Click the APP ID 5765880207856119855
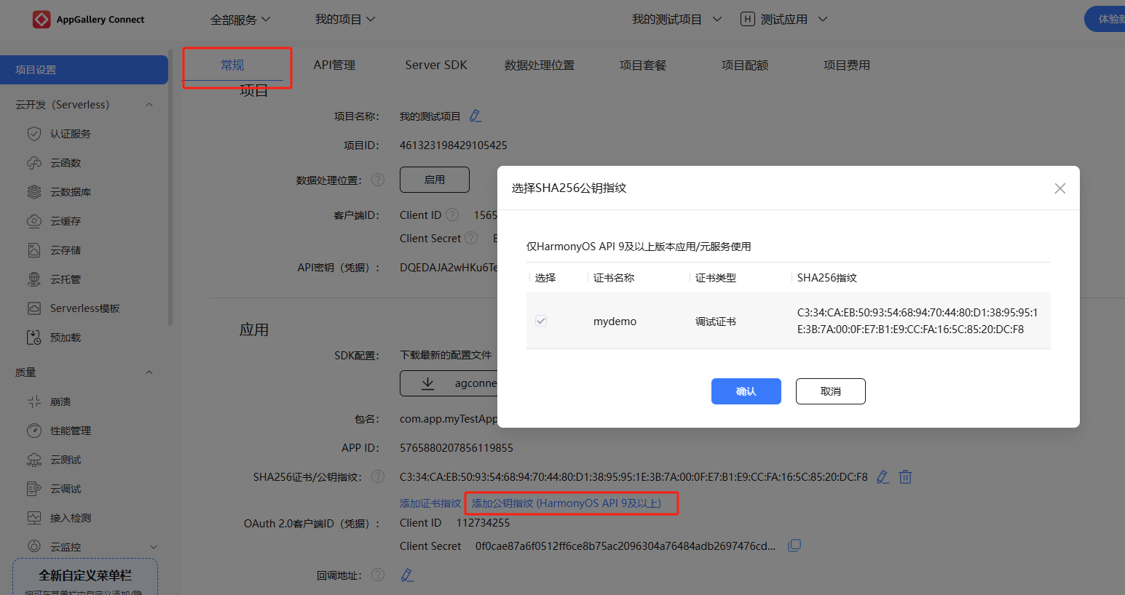This screenshot has width=1125, height=595. click(457, 448)
